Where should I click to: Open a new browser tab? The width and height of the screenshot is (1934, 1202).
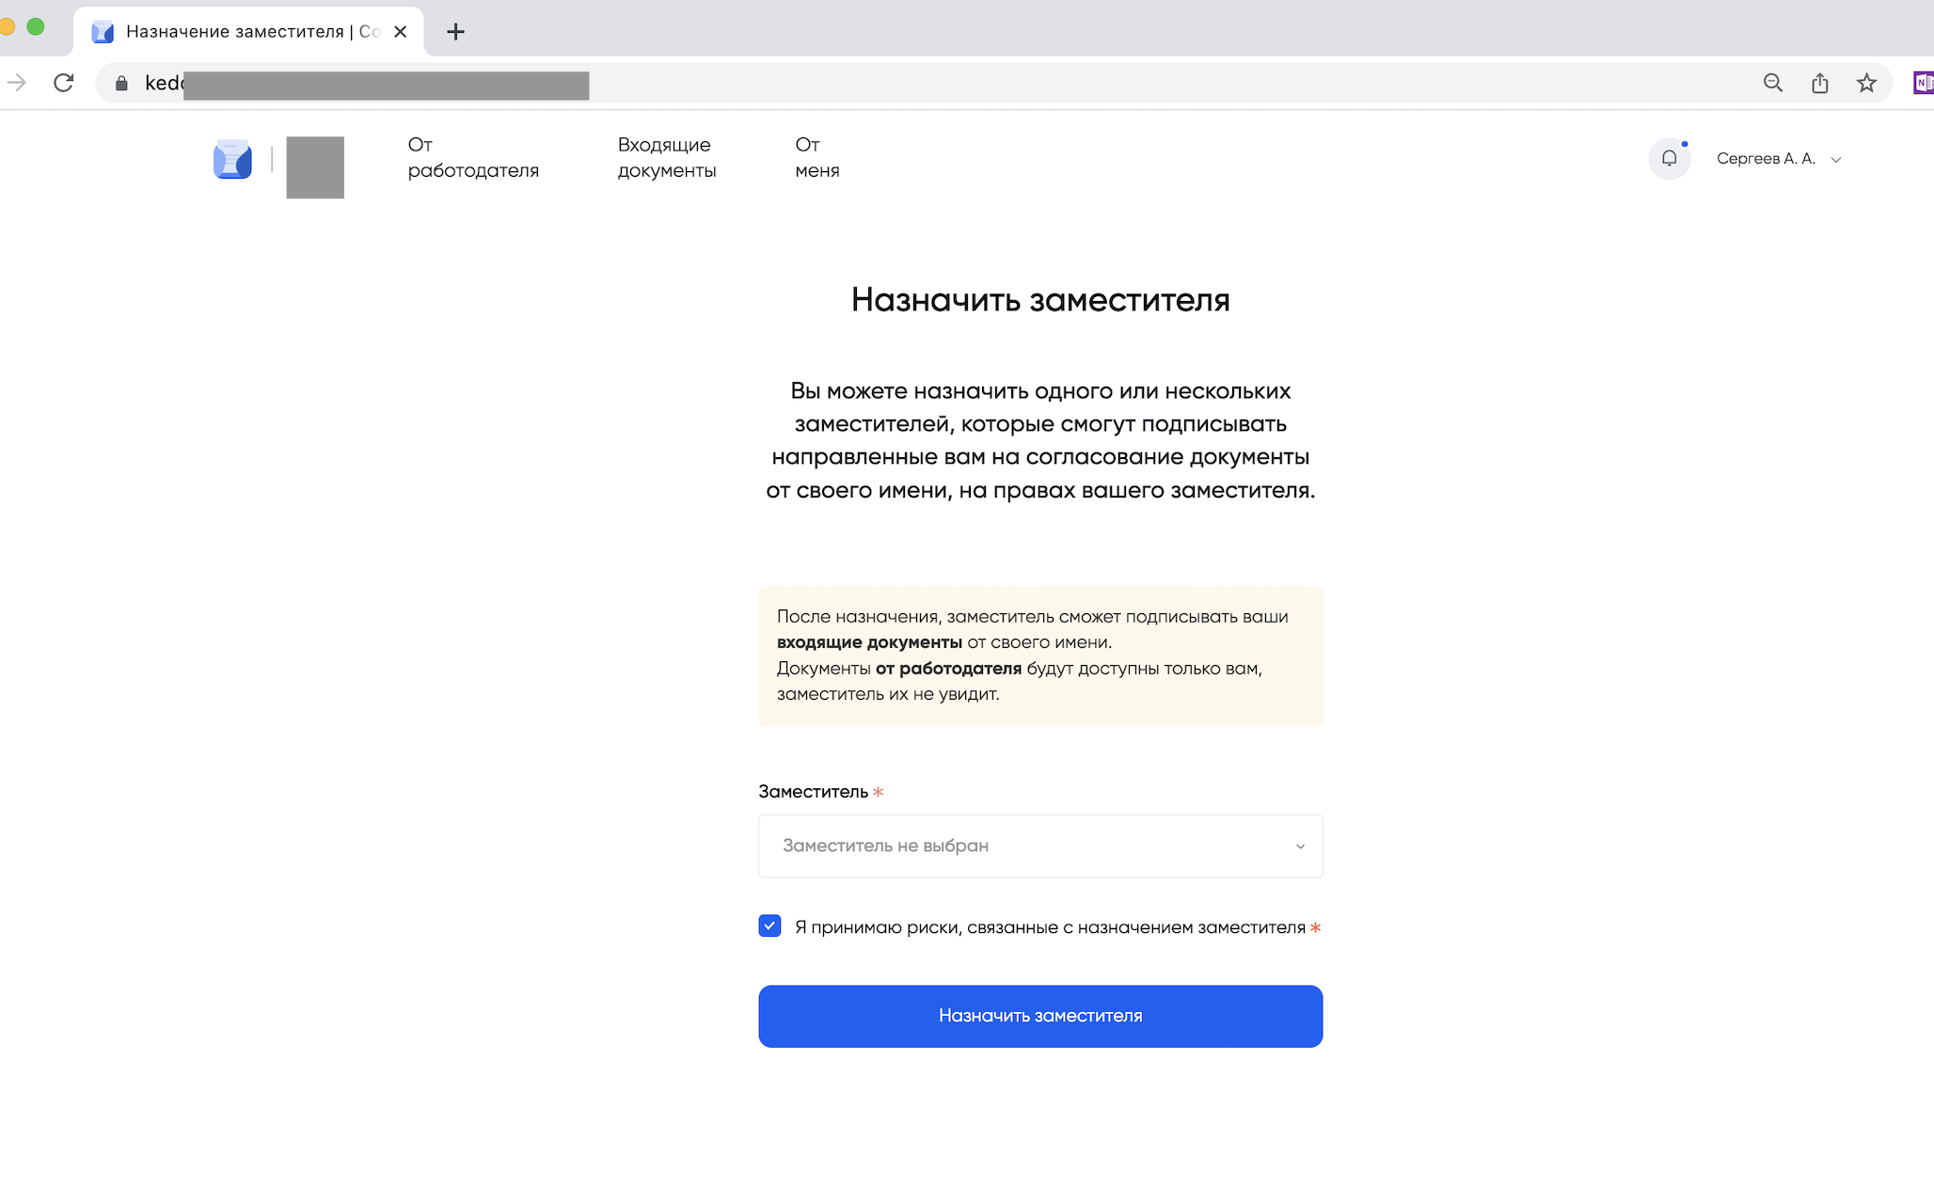click(x=455, y=32)
